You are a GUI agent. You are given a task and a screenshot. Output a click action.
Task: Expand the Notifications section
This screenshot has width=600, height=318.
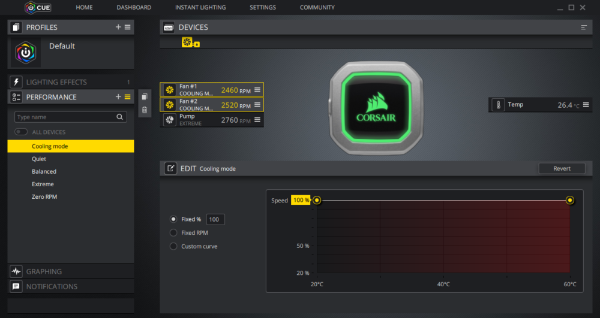click(x=71, y=286)
